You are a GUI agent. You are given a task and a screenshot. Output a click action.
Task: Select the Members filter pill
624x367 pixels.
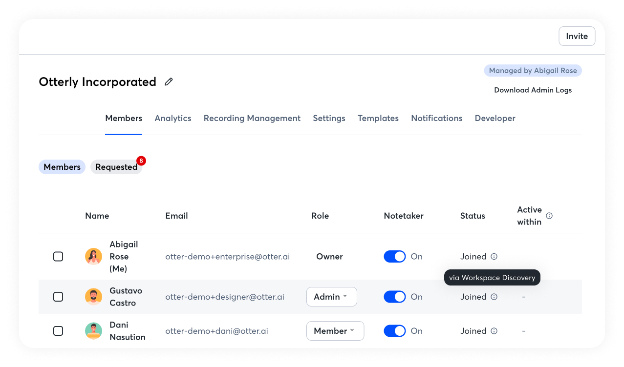(x=62, y=167)
